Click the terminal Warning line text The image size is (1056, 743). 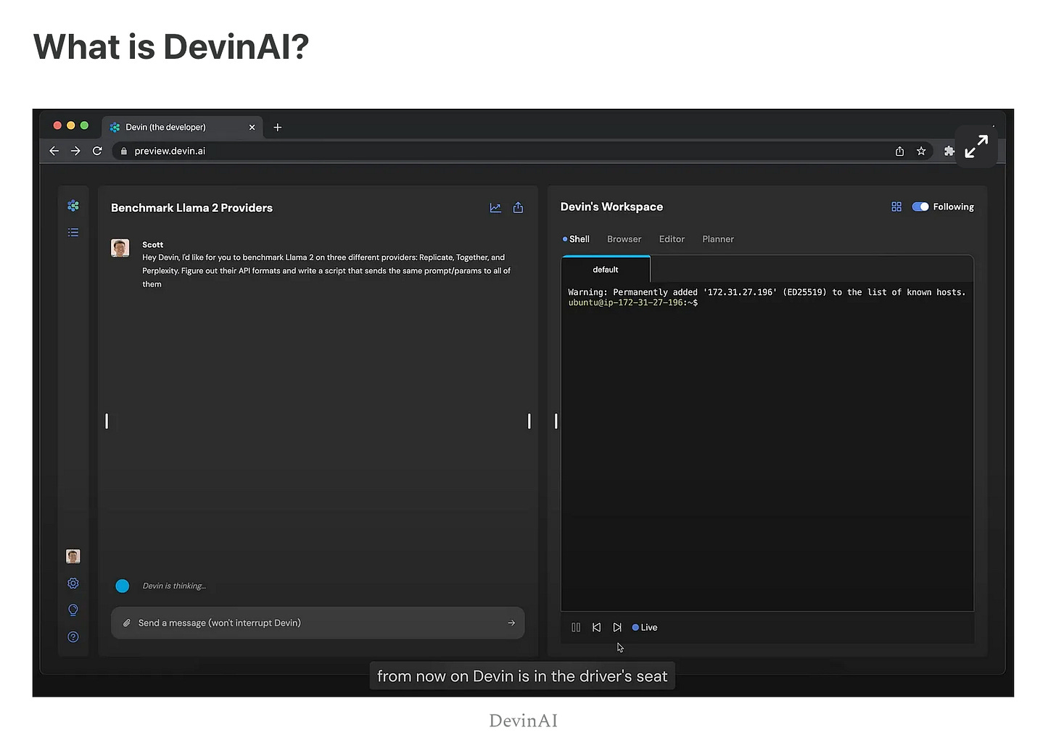(x=767, y=292)
